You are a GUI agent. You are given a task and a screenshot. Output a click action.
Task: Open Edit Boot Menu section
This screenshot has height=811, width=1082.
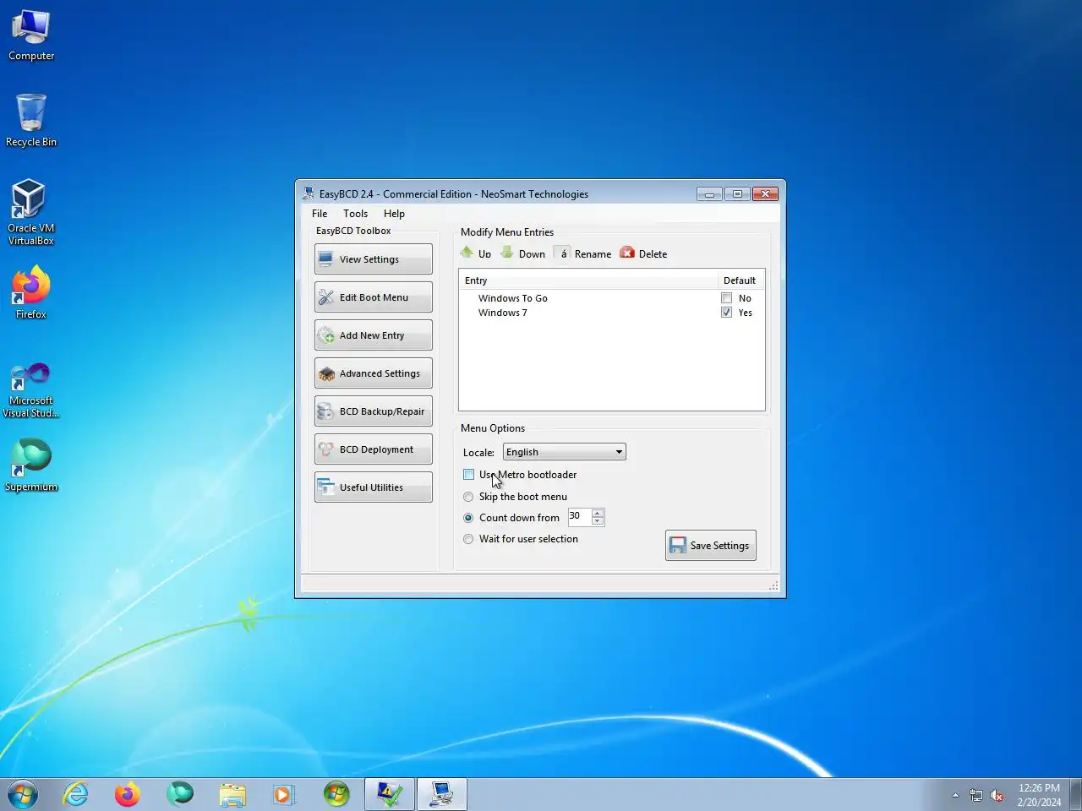pyautogui.click(x=373, y=297)
